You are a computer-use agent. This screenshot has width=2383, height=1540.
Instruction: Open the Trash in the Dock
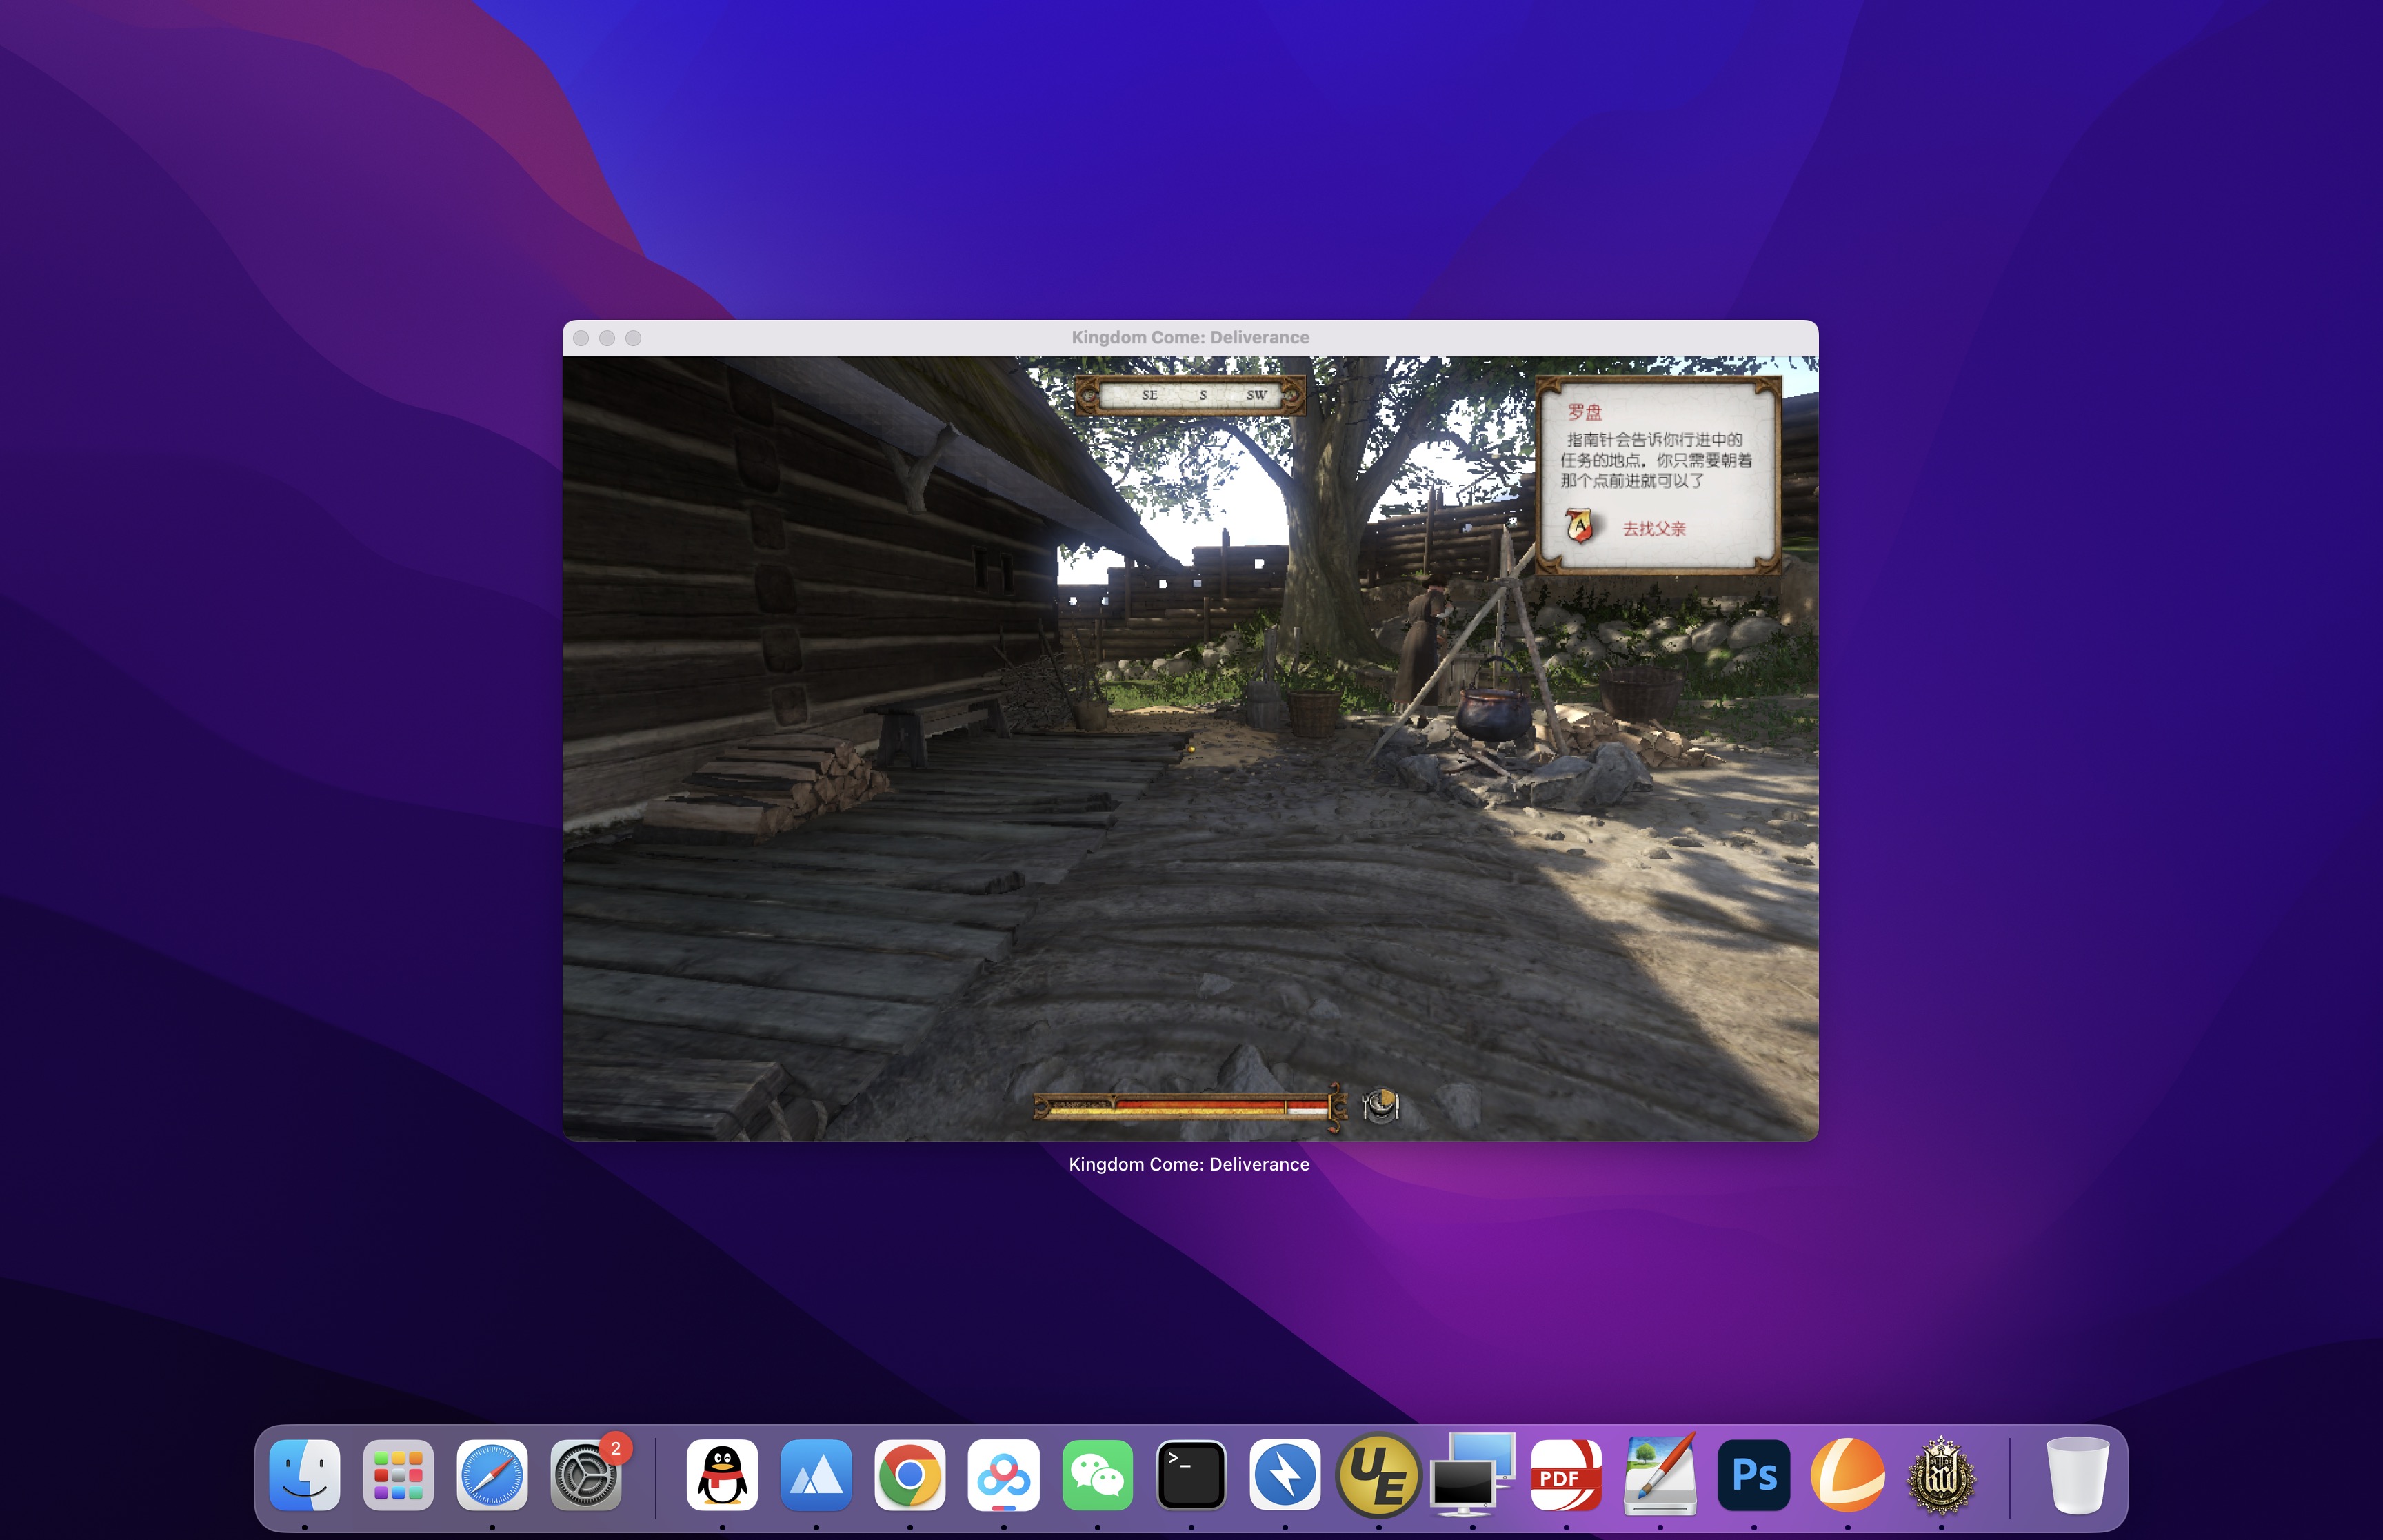pos(2077,1475)
